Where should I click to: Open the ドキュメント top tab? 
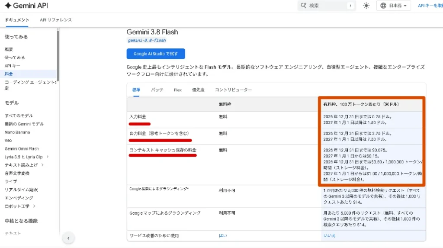(x=17, y=20)
